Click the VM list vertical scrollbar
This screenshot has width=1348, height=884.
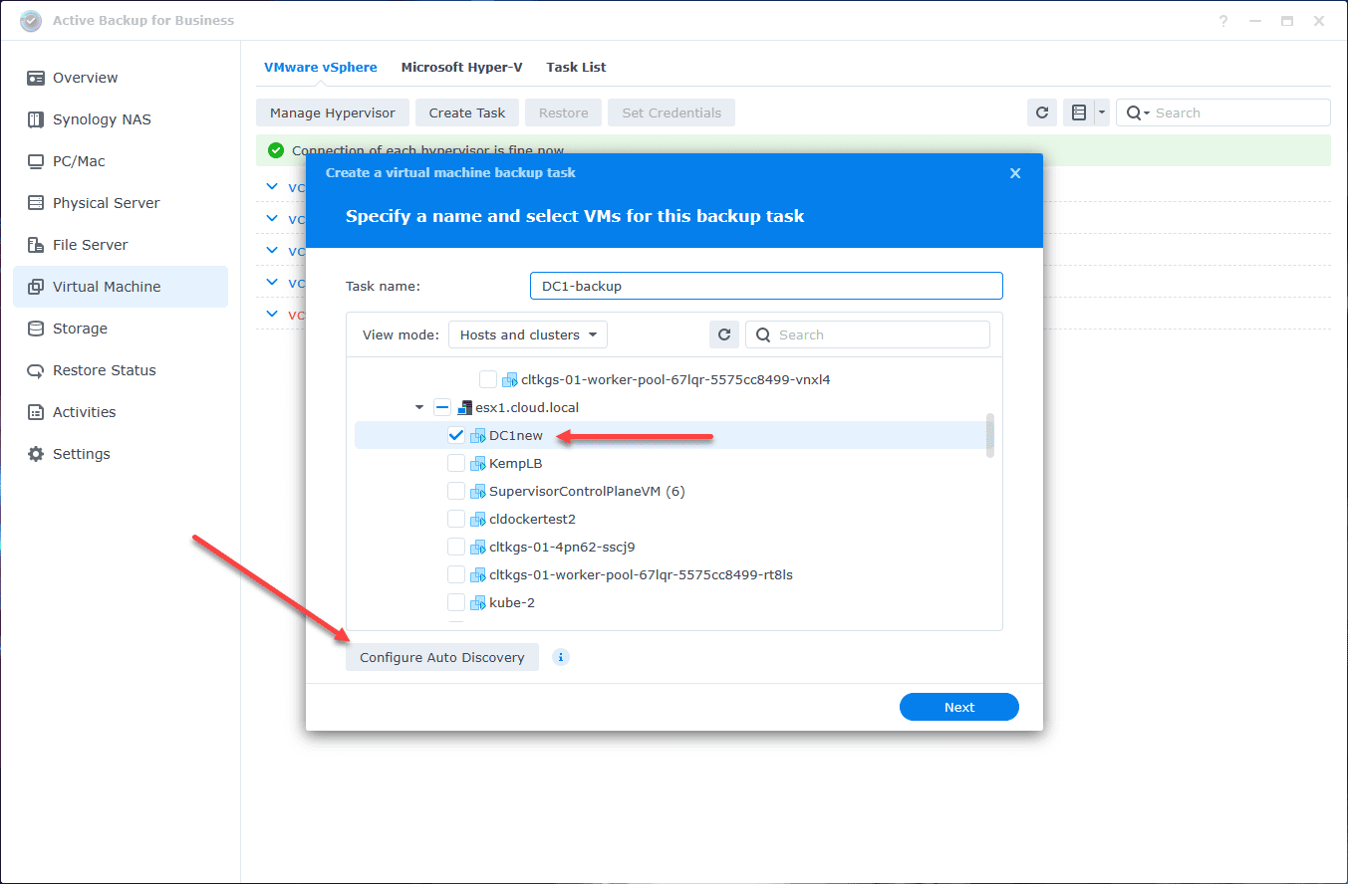tap(989, 436)
